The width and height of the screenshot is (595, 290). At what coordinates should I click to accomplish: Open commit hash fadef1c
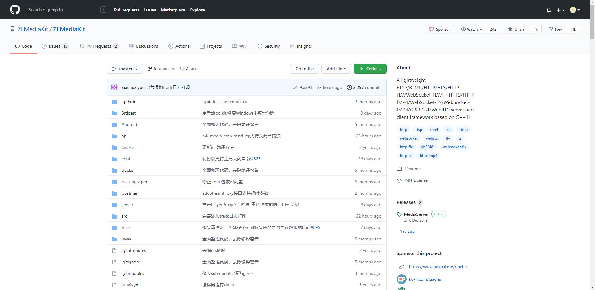[x=307, y=88]
